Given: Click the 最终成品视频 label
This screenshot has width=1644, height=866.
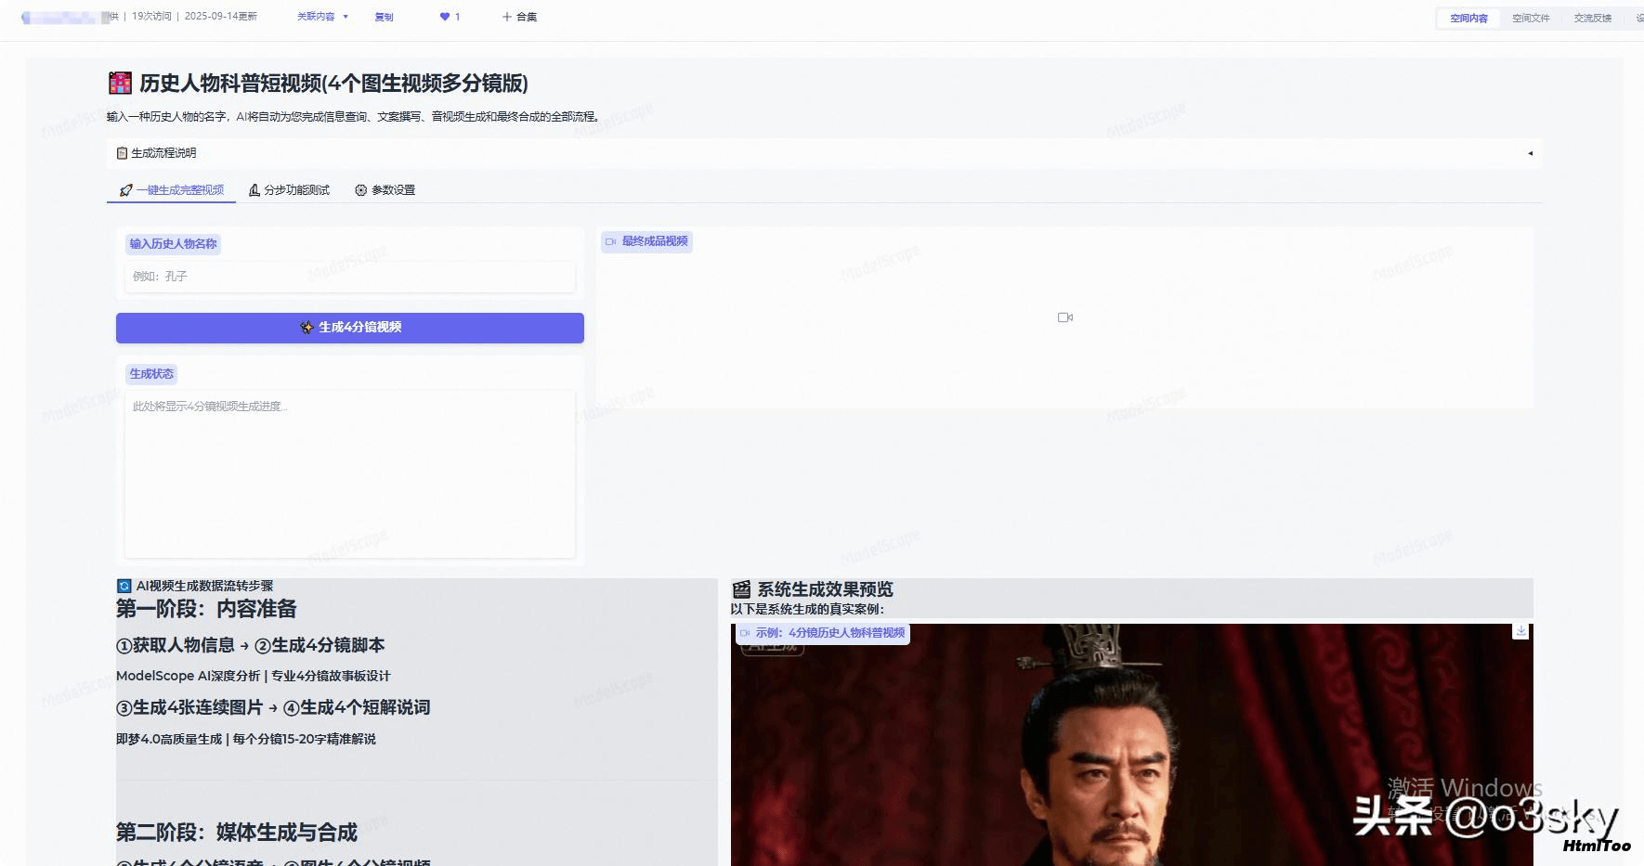Looking at the screenshot, I should 646,241.
